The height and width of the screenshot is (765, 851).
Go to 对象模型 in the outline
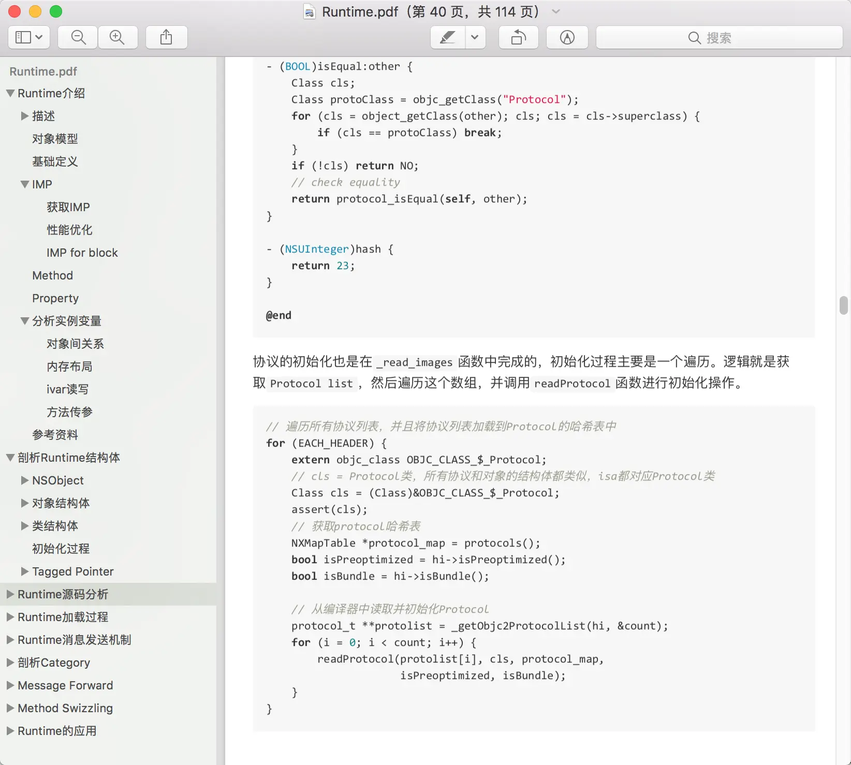pos(55,139)
